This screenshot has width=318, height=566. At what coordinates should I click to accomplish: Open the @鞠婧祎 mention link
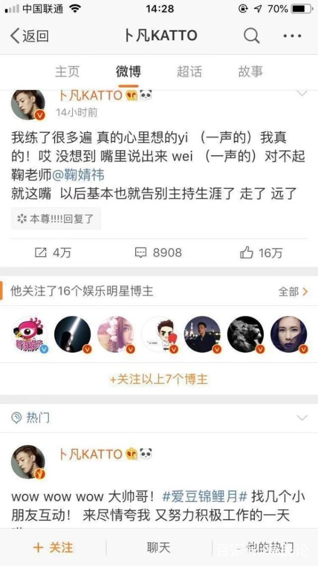(x=78, y=175)
